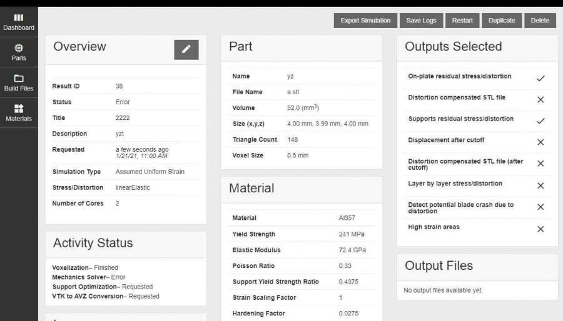Toggle Displacement after cutoff X mark

pyautogui.click(x=540, y=142)
